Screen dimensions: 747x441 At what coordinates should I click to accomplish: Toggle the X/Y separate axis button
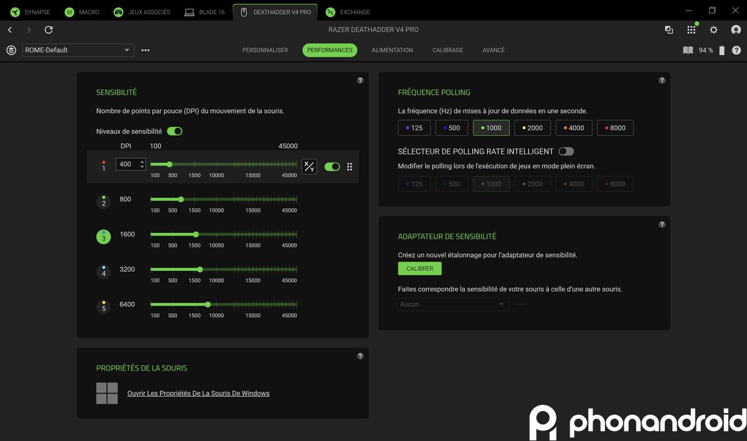click(309, 166)
